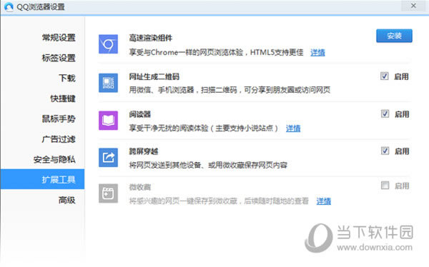Close the QQ浏览器设置 window

tap(413, 6)
